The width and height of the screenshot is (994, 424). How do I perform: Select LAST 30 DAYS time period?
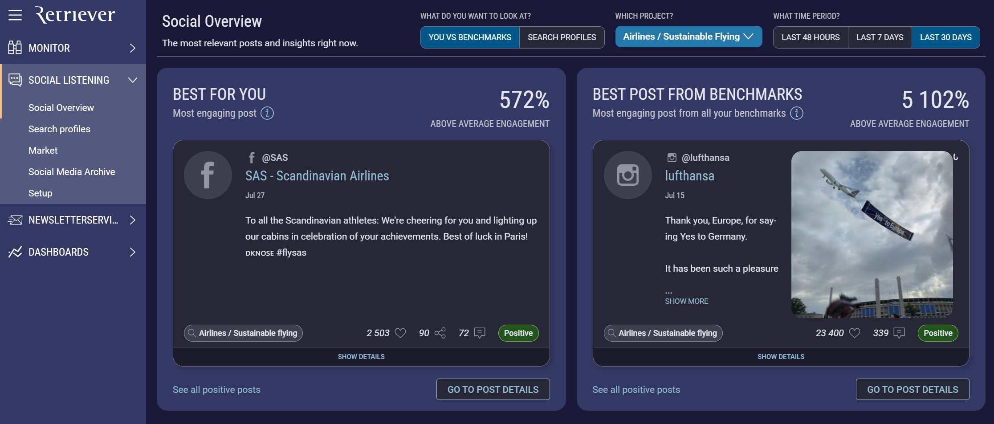tap(945, 37)
